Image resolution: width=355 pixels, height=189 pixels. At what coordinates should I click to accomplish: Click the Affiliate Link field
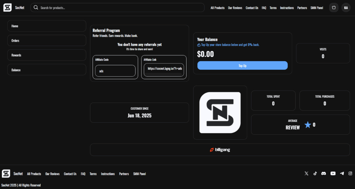click(x=164, y=69)
